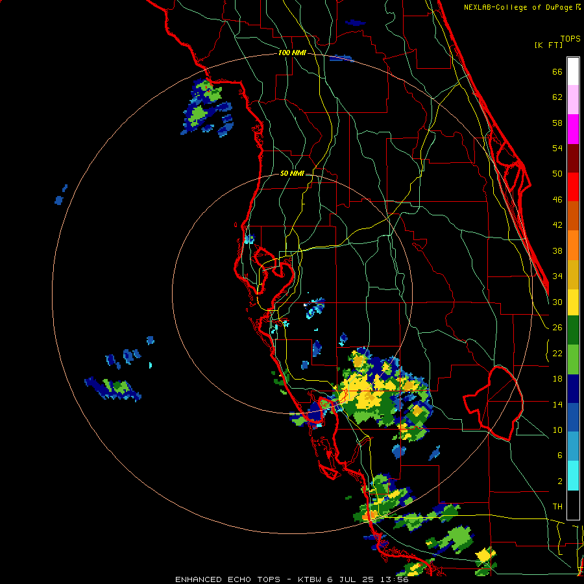Click the green-blue echo cluster on the northwest coast
The height and width of the screenshot is (584, 584).
[208, 107]
